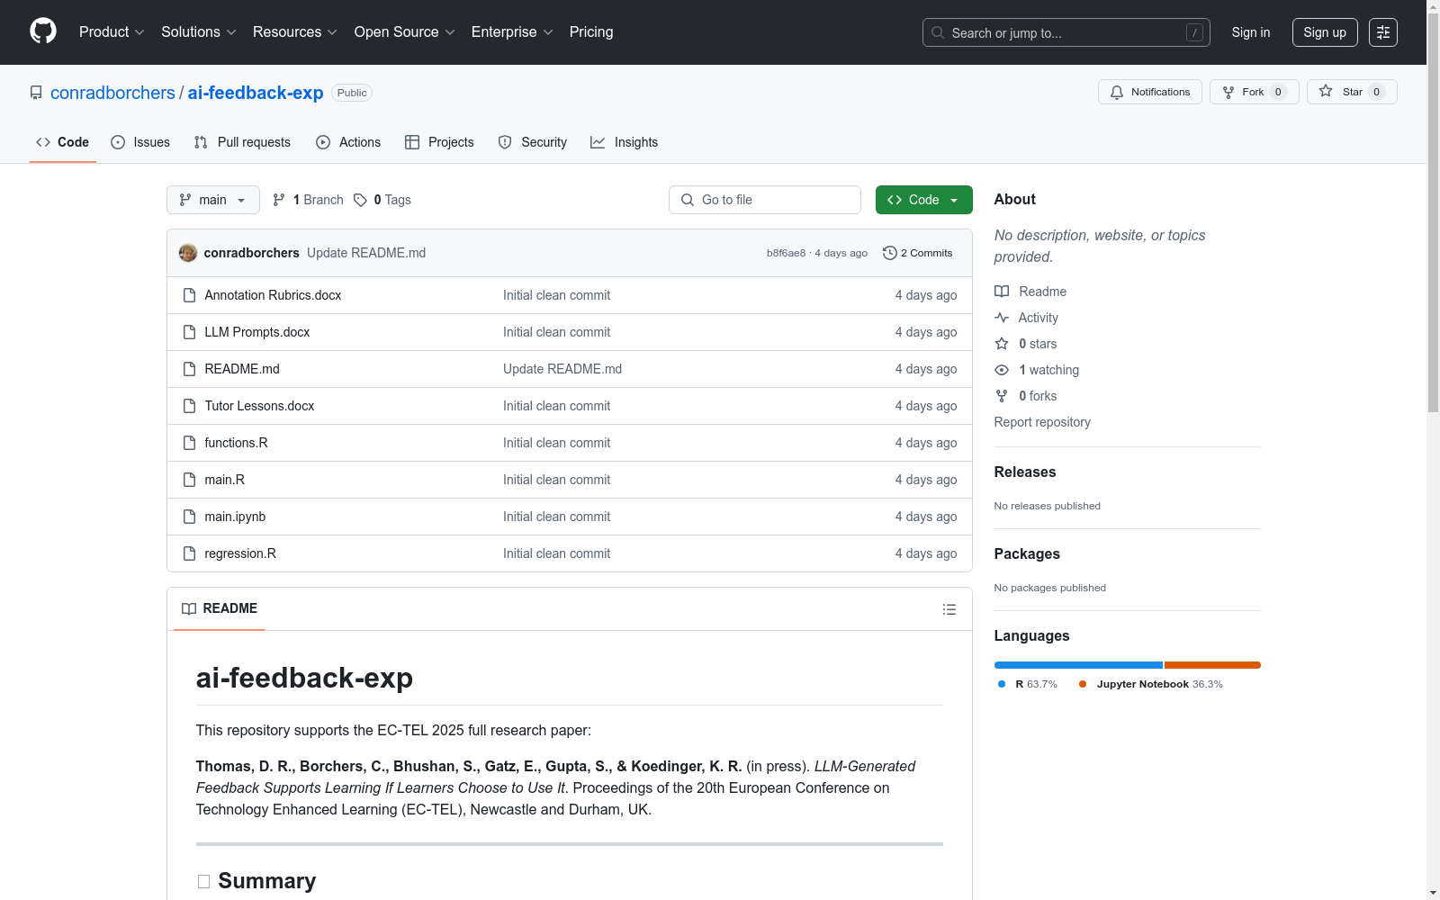The width and height of the screenshot is (1440, 900).
Task: Click the commit history clock icon
Action: coord(890,253)
